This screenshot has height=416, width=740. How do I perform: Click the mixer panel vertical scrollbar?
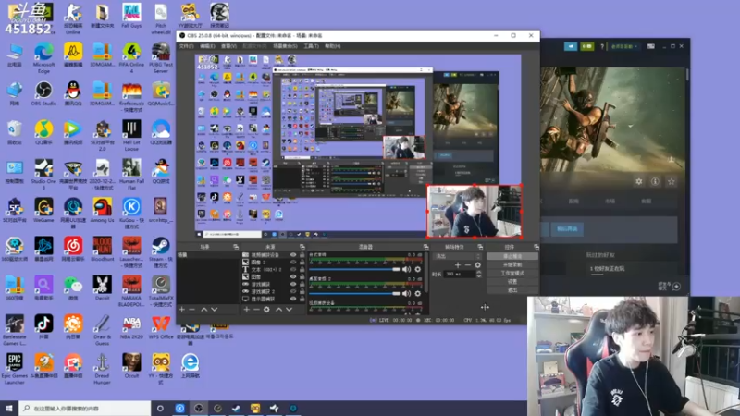426,273
